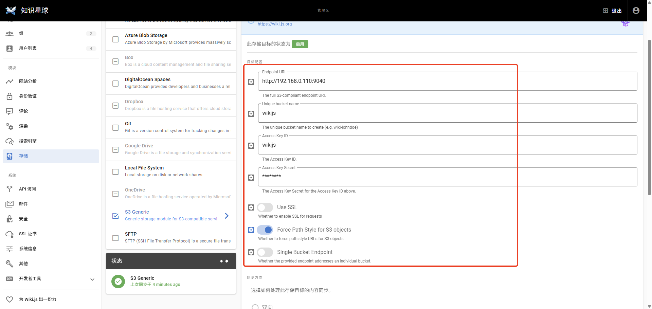
Task: Click the exit icon beside 退出
Action: click(x=605, y=11)
